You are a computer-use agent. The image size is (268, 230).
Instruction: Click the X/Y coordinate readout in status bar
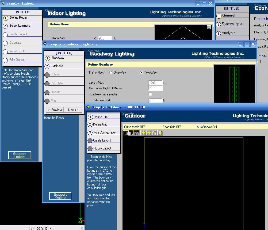point(40,228)
